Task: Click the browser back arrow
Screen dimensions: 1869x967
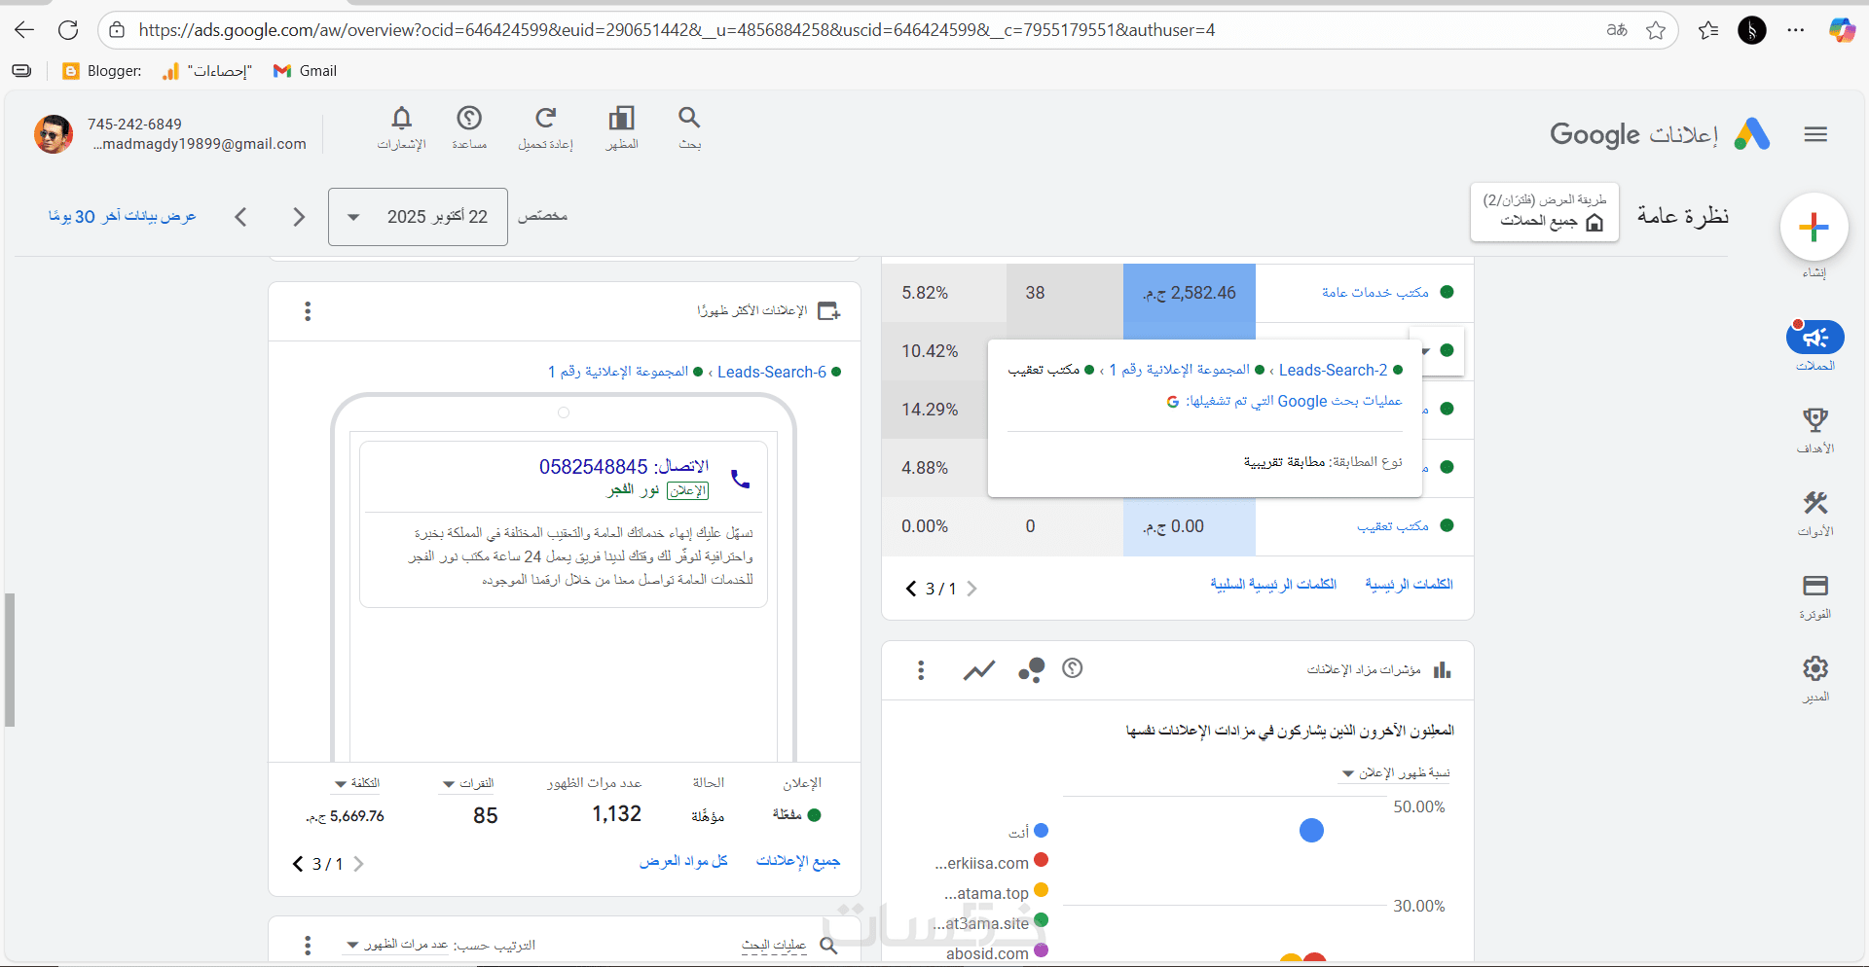Action: point(24,30)
